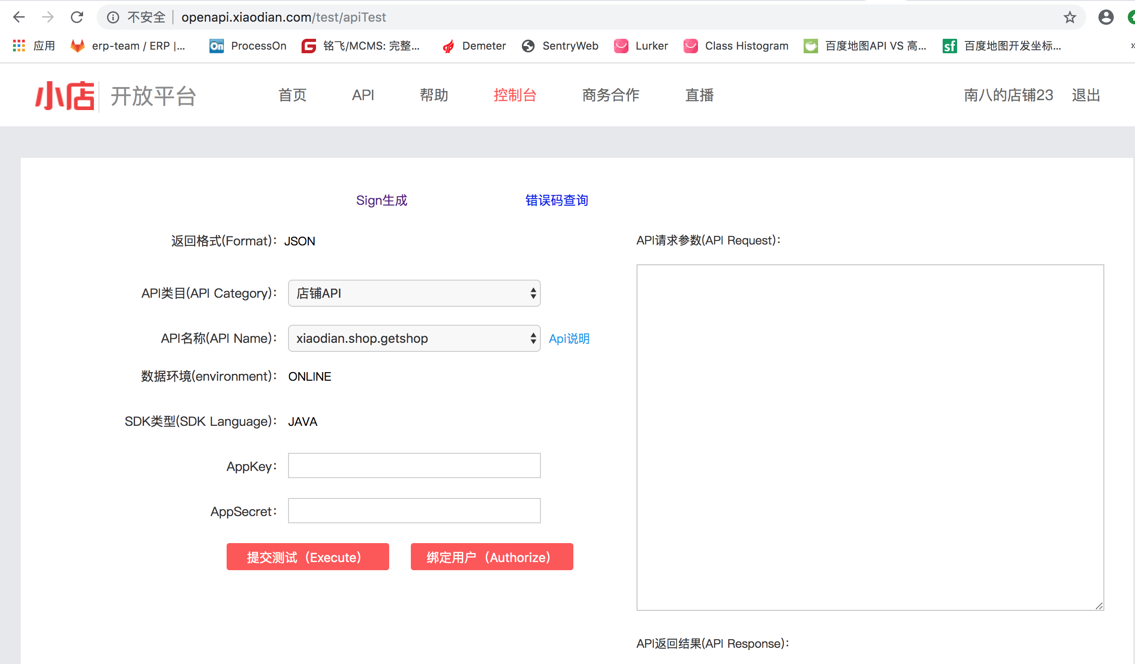Click the API请求参数(API Request) label

click(708, 240)
